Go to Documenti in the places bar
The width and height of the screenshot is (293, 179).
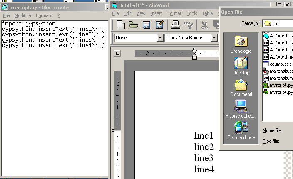(x=241, y=88)
